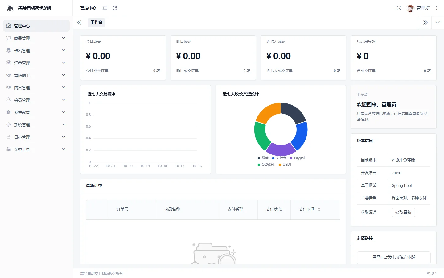Click the 订单管理 yen icon
Viewport: 444px width, 278px height.
coord(9,63)
